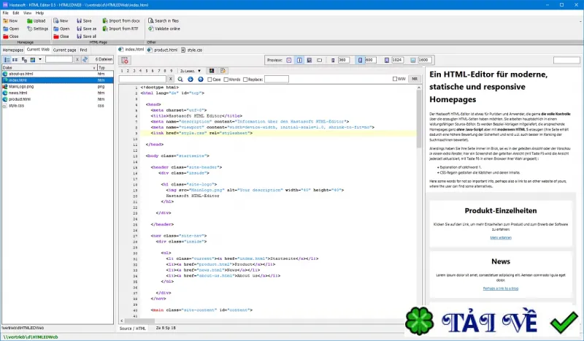Switch to the Find tab

(83, 50)
